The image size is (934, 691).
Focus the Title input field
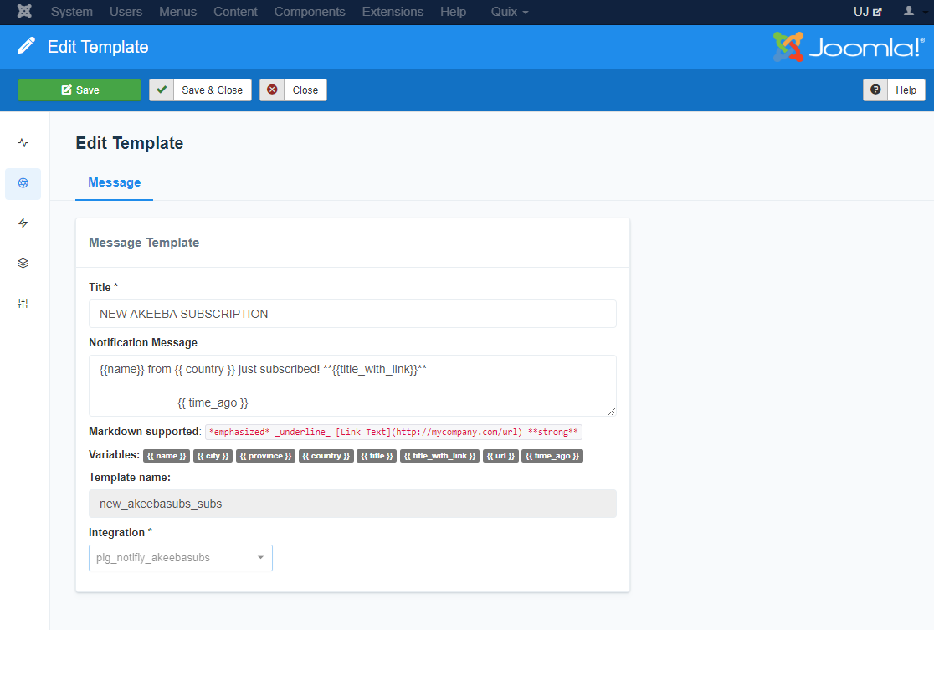pyautogui.click(x=352, y=314)
